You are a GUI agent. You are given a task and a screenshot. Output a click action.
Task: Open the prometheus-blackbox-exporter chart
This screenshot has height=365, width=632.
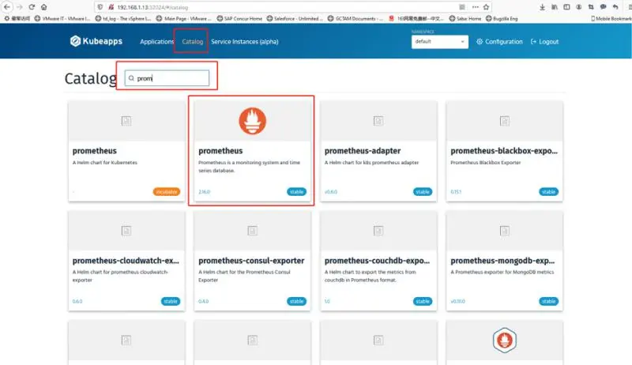[x=504, y=151]
